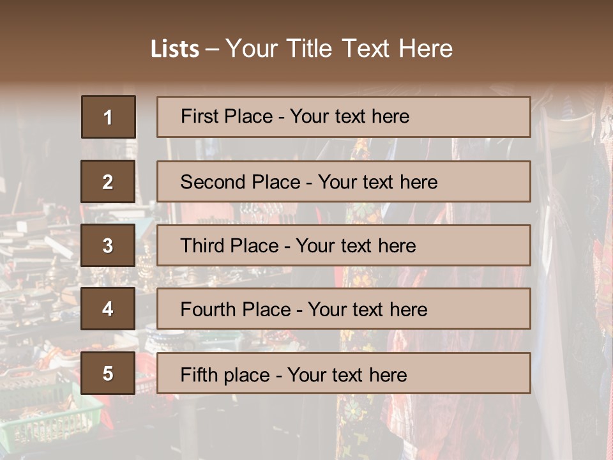613x460 pixels.
Task: Click the bold word "Lists" in title
Action: click(x=174, y=49)
